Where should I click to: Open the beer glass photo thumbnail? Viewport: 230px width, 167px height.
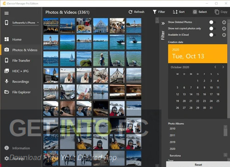click(x=84, y=26)
